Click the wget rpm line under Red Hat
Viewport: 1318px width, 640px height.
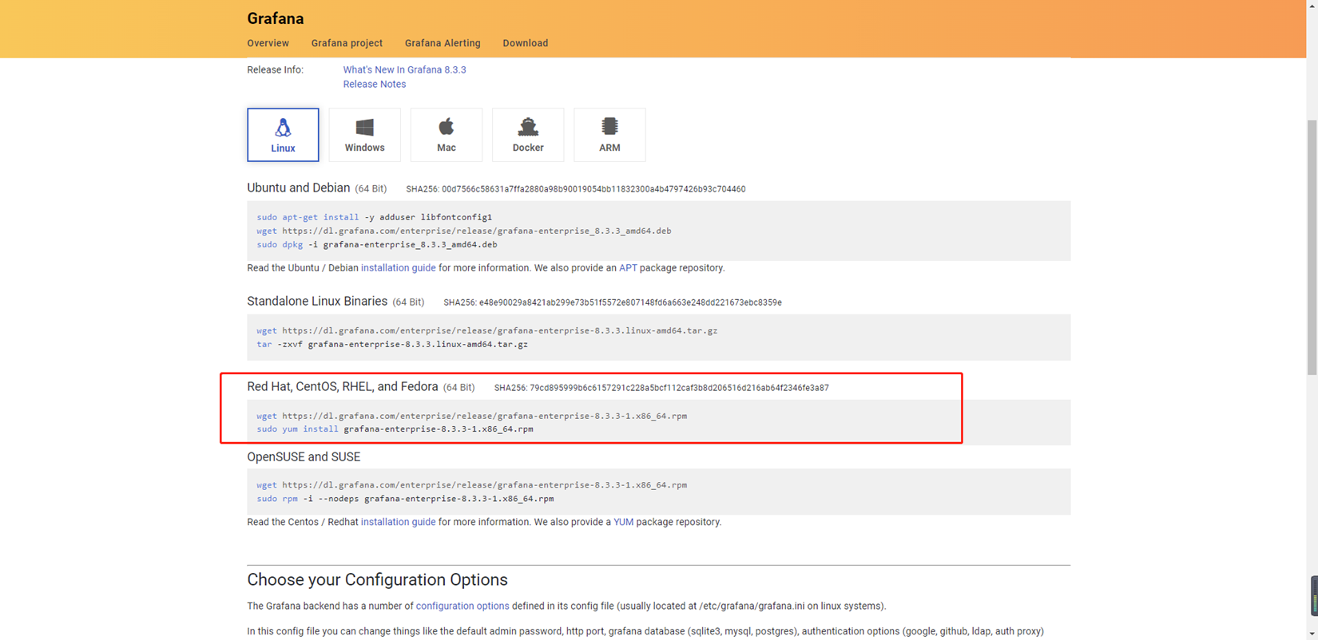click(472, 416)
